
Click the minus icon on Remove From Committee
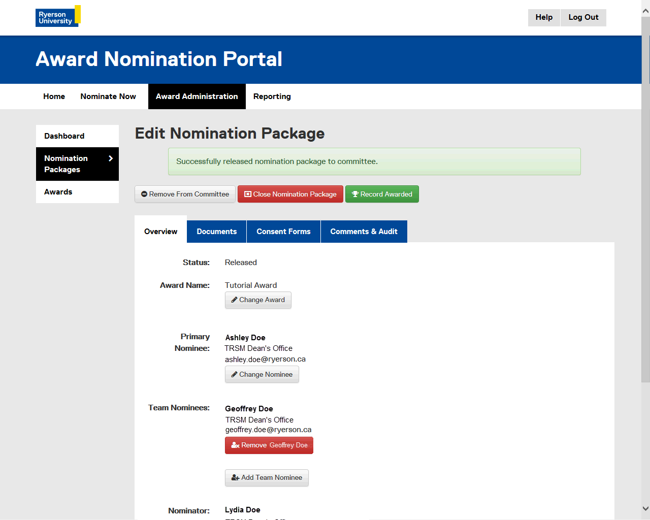(144, 194)
